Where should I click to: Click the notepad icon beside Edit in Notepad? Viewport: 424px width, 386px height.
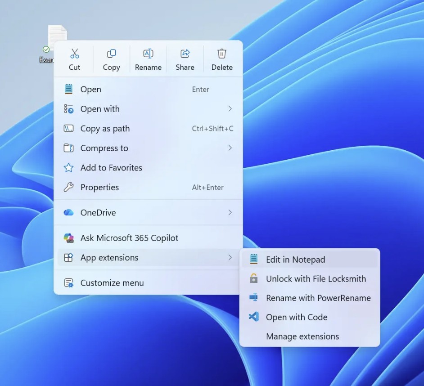coord(254,259)
